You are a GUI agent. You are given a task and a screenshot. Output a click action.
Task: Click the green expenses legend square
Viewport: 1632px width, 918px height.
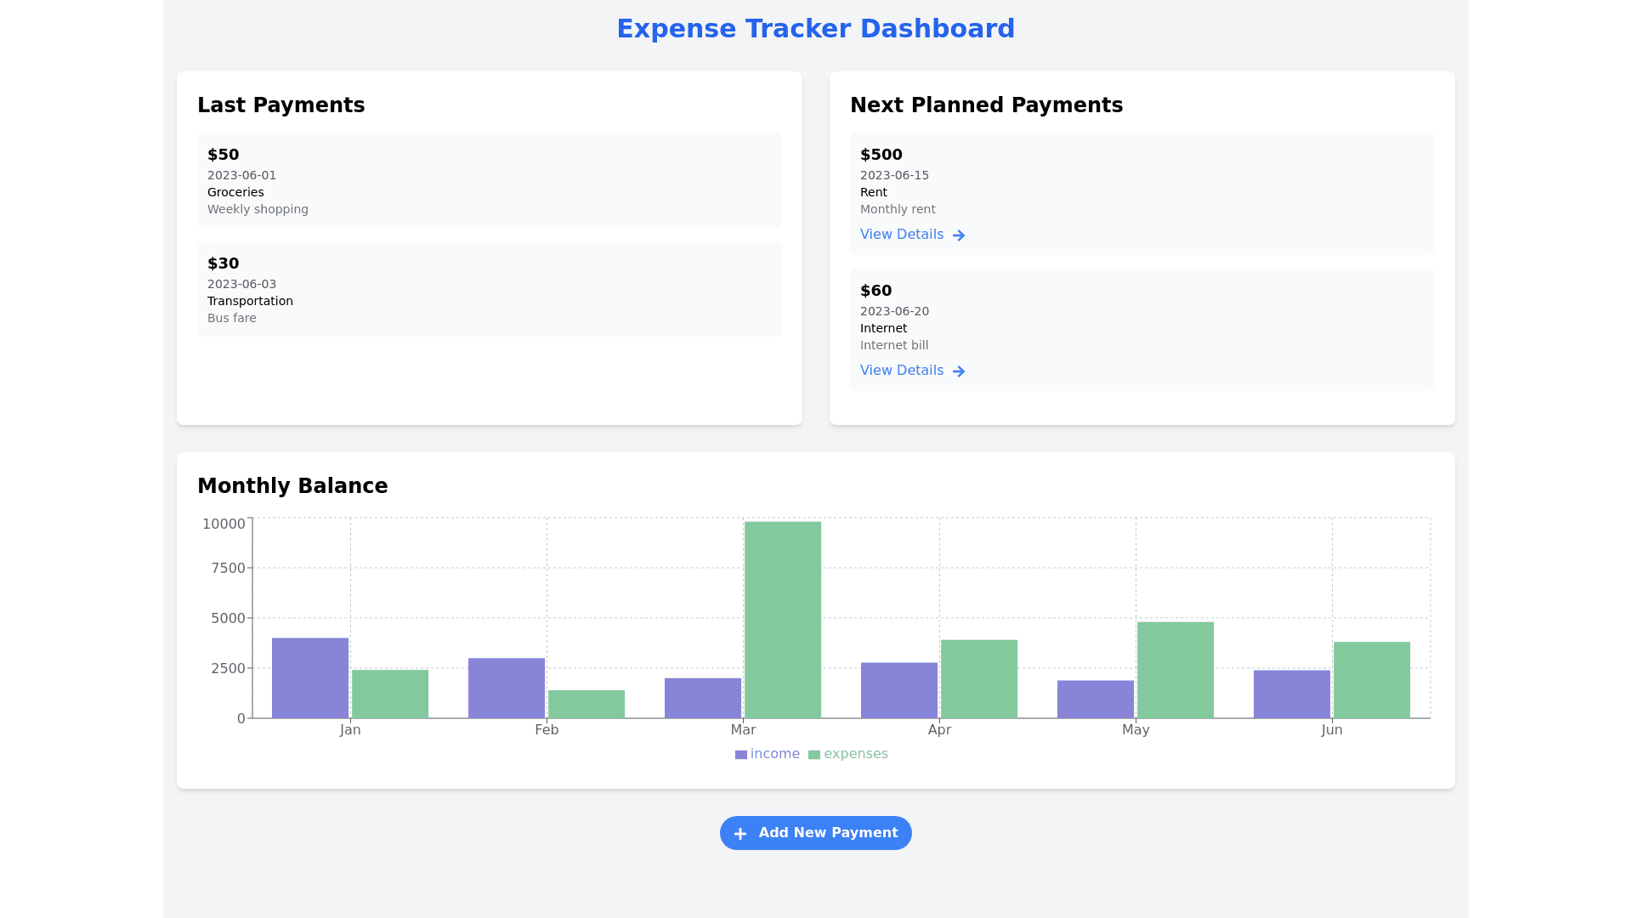[814, 755]
